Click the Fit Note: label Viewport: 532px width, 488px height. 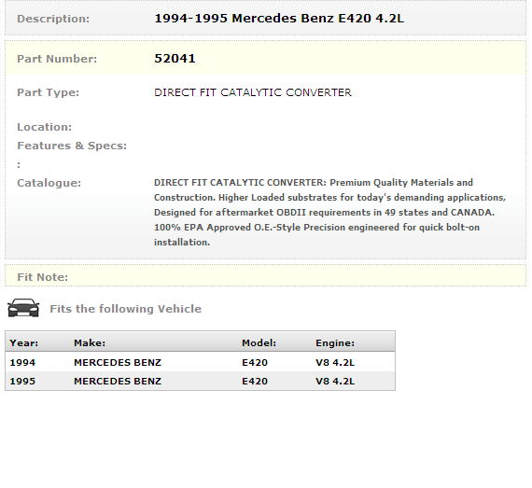42,277
